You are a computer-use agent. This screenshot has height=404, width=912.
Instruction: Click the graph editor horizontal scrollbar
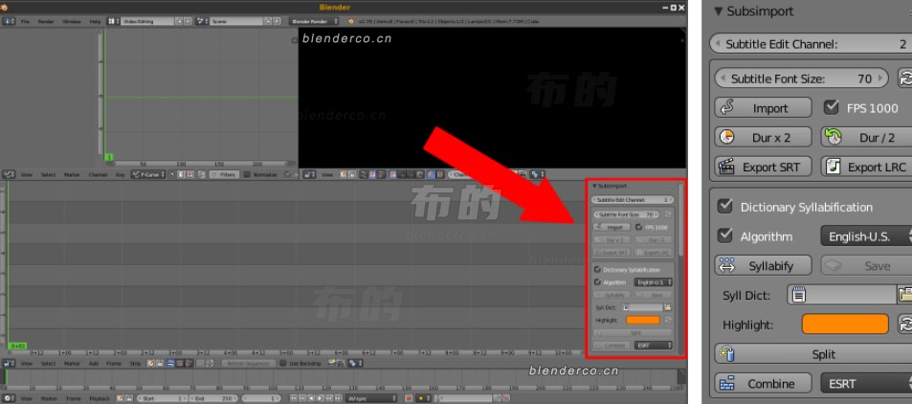[x=199, y=164]
